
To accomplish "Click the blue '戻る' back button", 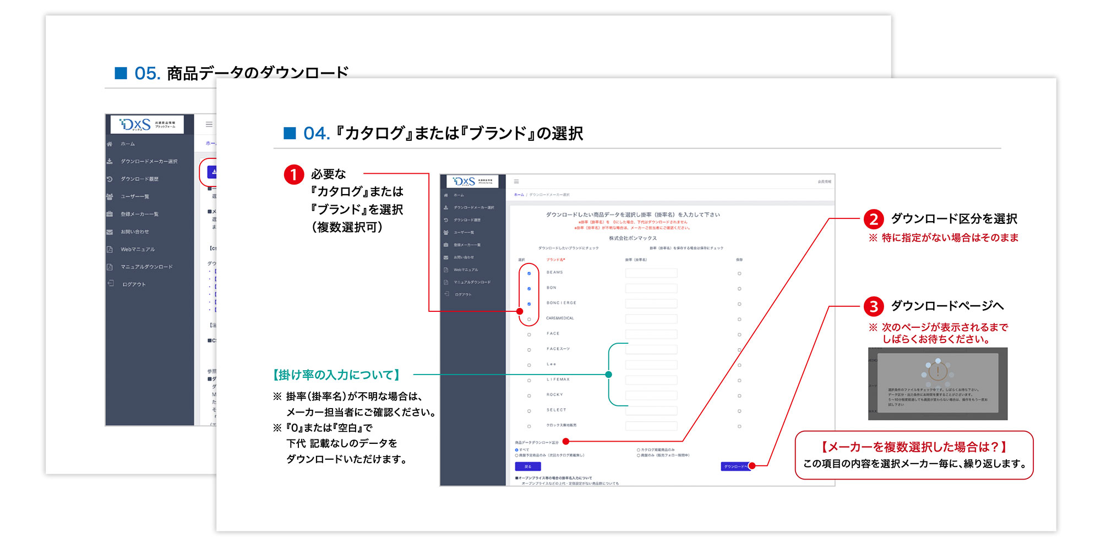I will 527,466.
